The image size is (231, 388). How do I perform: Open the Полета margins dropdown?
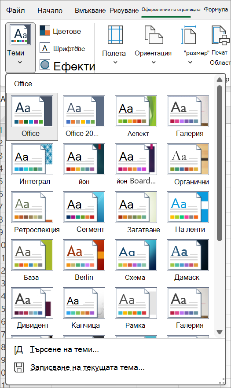[114, 45]
